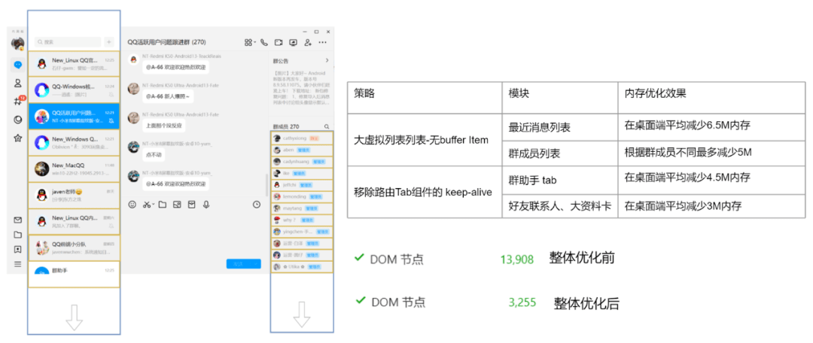Viewport: 813px width, 343px height.
Task: Open the Channels icon with red 12 badge
Action: [x=19, y=101]
